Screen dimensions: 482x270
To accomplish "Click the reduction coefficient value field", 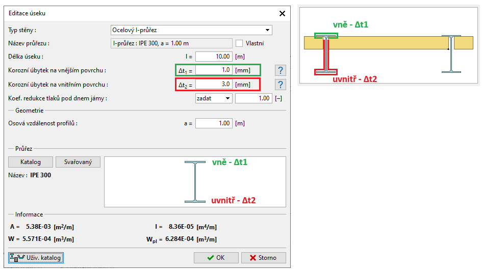I will [x=253, y=98].
